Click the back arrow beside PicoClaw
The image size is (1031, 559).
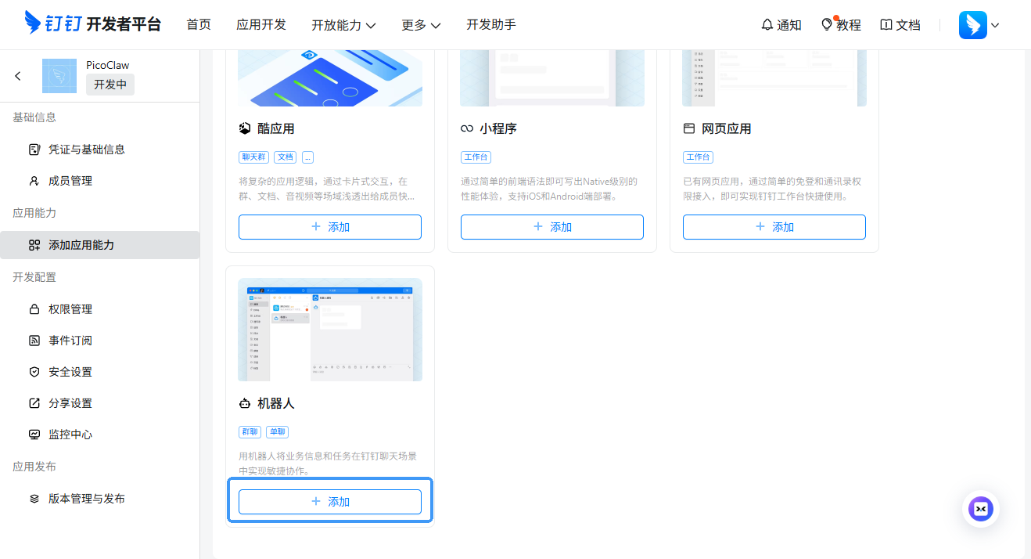[18, 76]
